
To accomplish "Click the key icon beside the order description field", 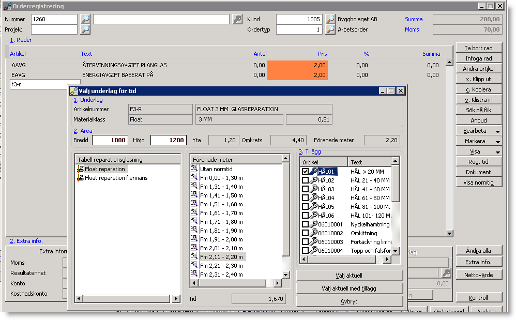I will click(237, 19).
